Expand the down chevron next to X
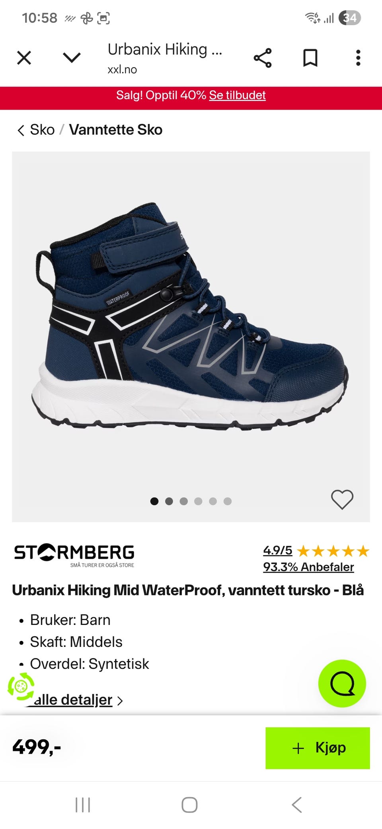This screenshot has width=382, height=829. (x=72, y=58)
